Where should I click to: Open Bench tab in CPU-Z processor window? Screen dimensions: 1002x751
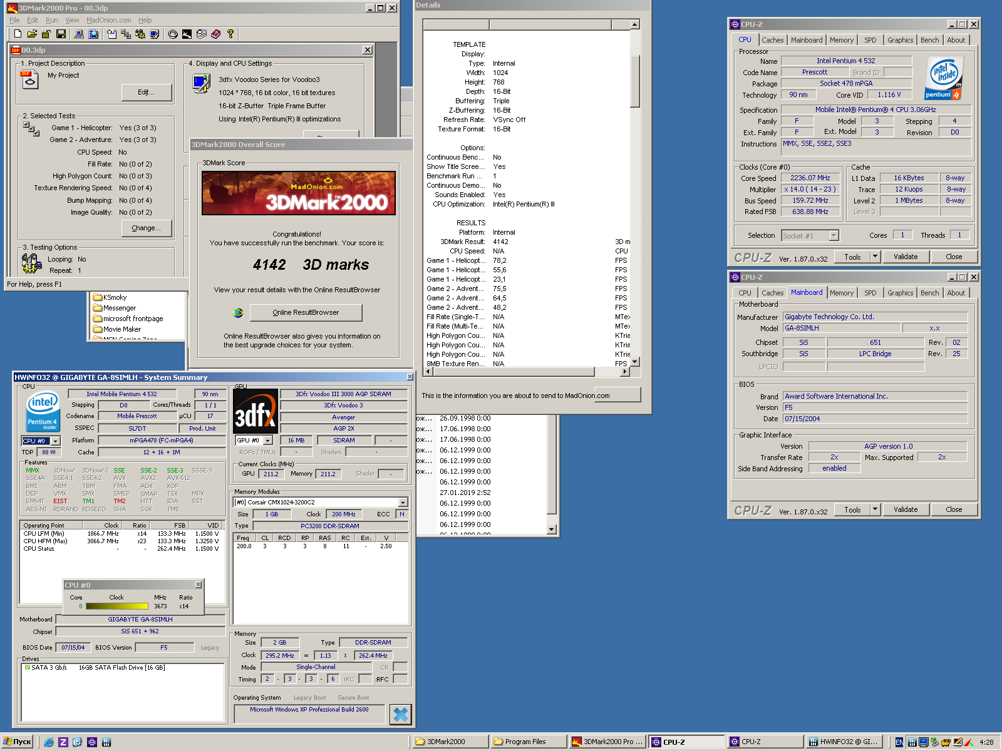tap(929, 40)
